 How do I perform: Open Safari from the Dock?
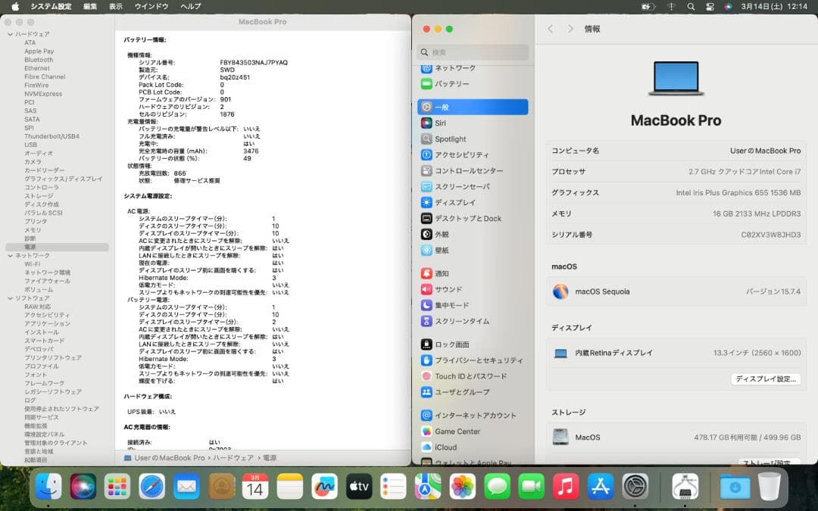click(151, 487)
